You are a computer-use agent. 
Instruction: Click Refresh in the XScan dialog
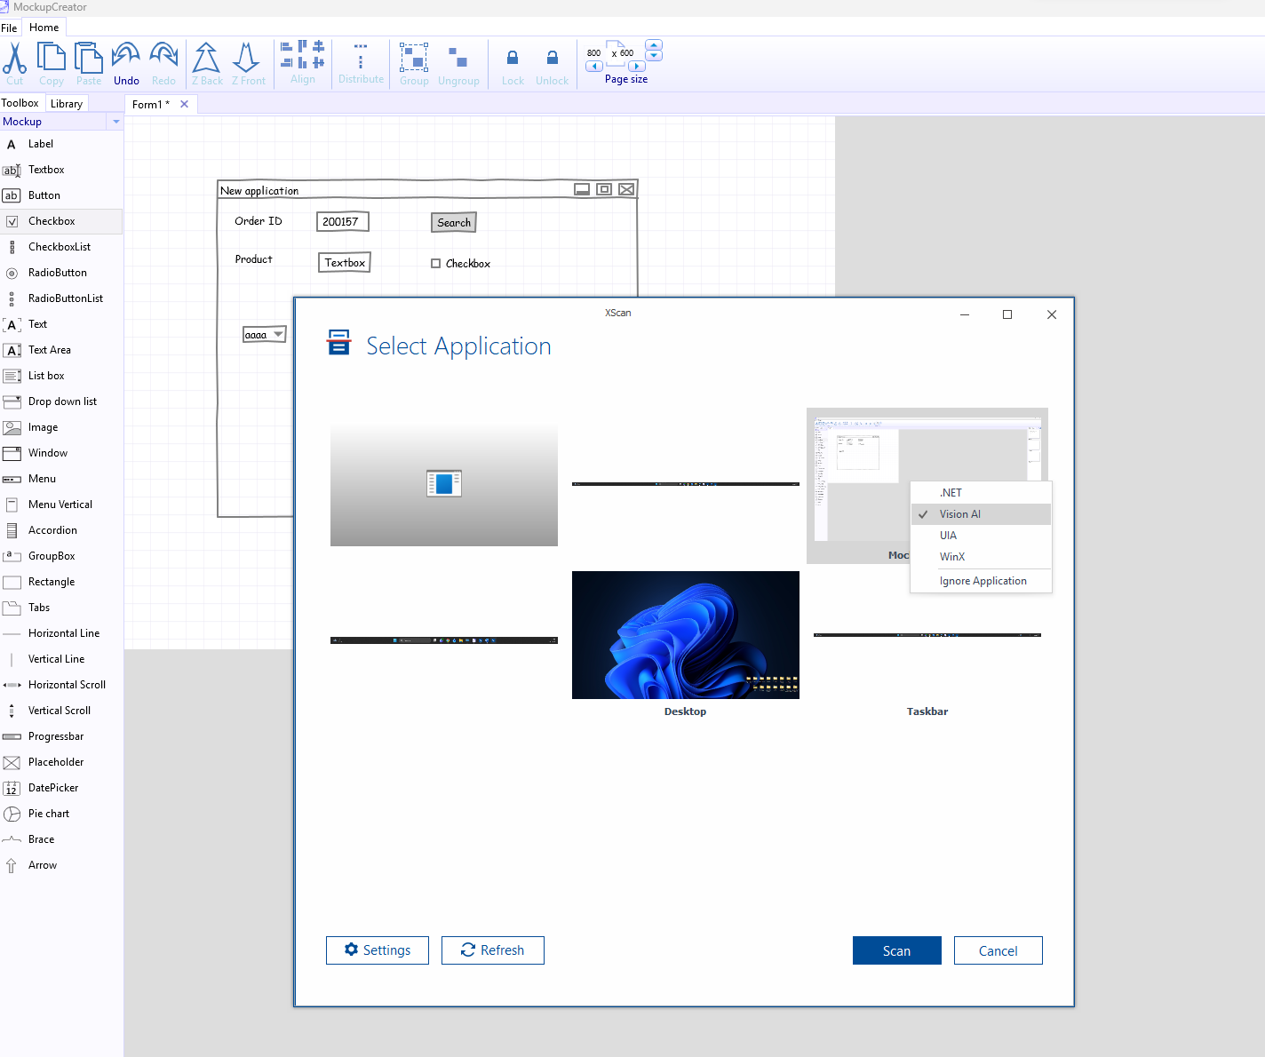click(493, 950)
